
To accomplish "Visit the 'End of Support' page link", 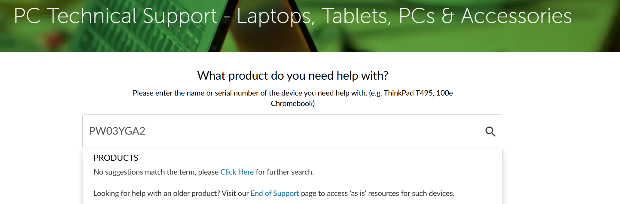I will 274,193.
